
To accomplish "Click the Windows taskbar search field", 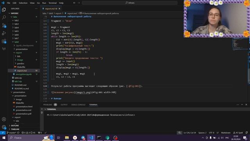I will 31,137.
